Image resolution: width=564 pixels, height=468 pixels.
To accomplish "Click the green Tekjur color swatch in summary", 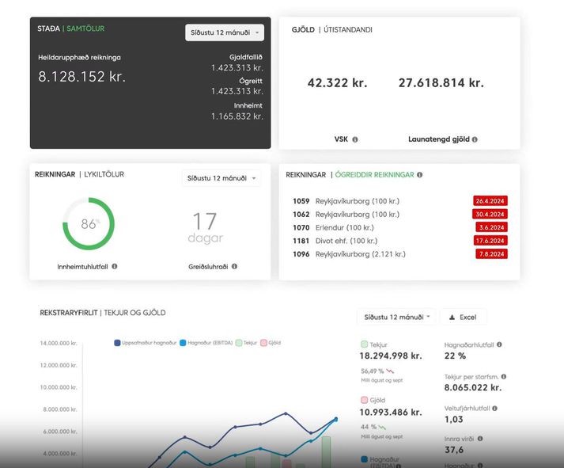I will coord(364,344).
